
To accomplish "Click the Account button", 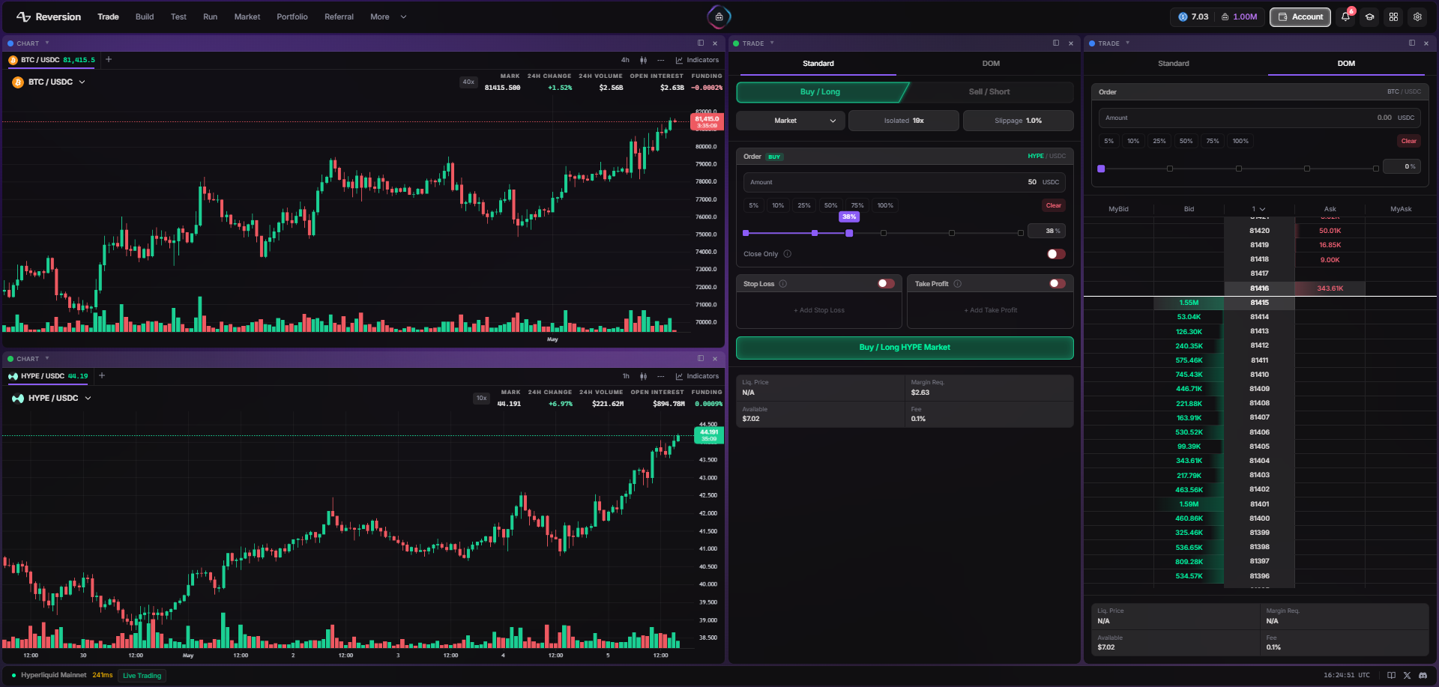I will [1300, 16].
